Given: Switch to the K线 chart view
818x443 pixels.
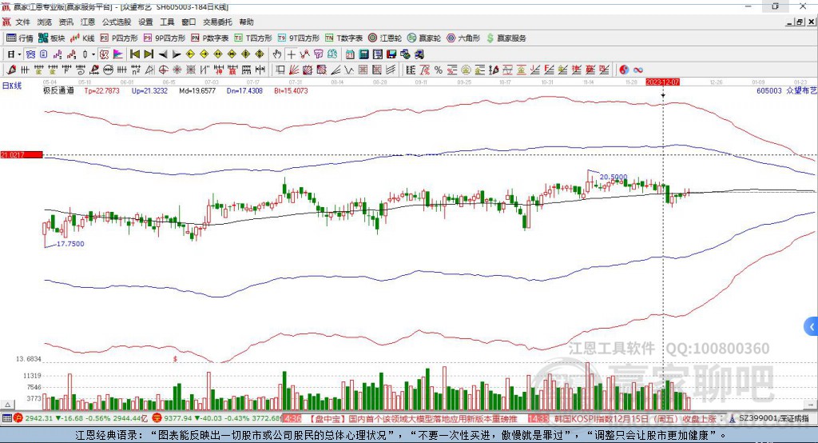Looking at the screenshot, I should [82, 38].
